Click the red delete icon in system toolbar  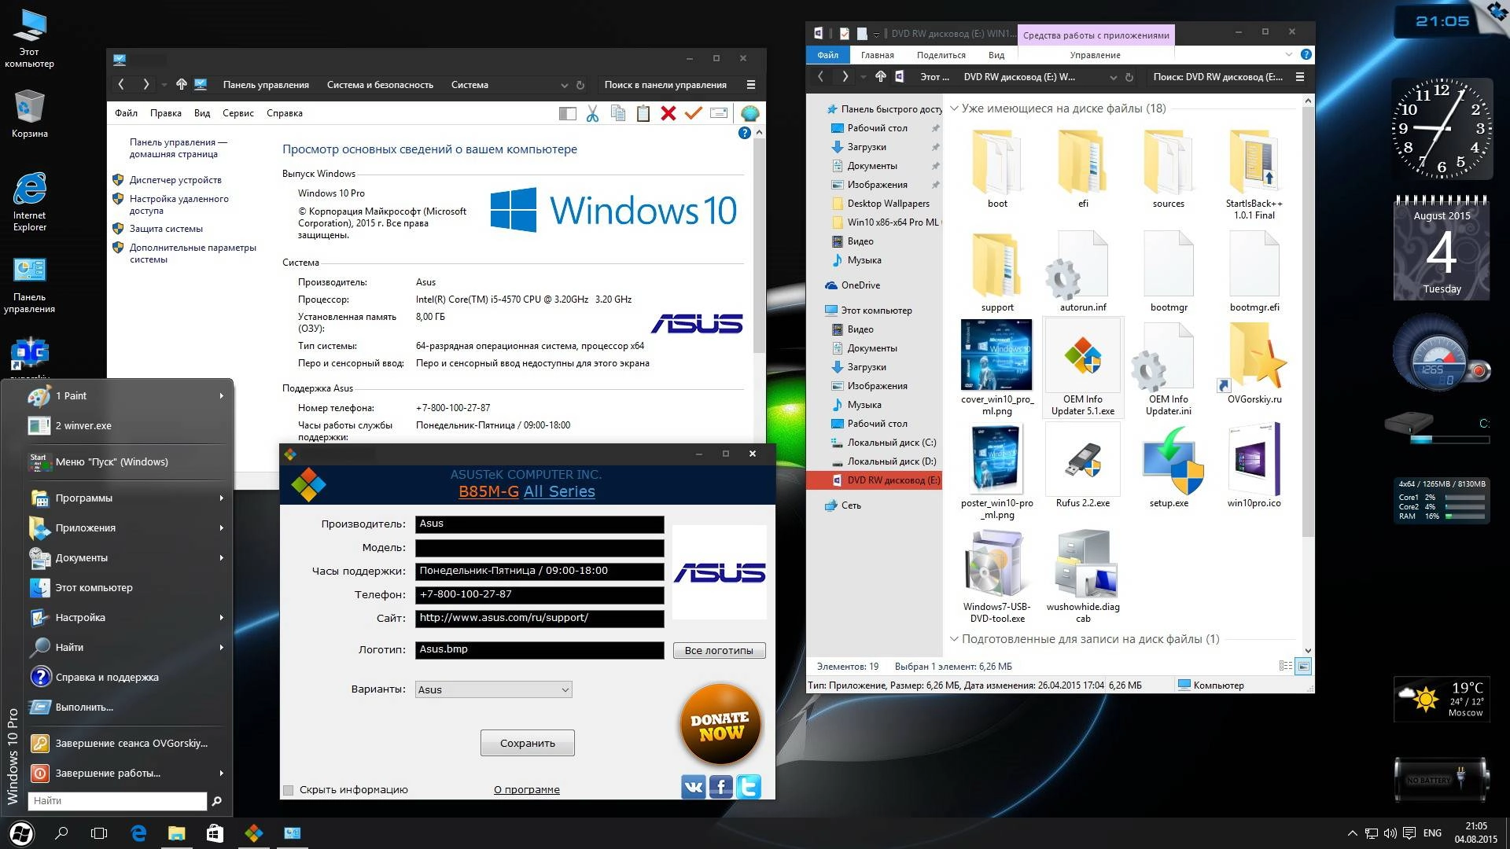click(x=668, y=113)
